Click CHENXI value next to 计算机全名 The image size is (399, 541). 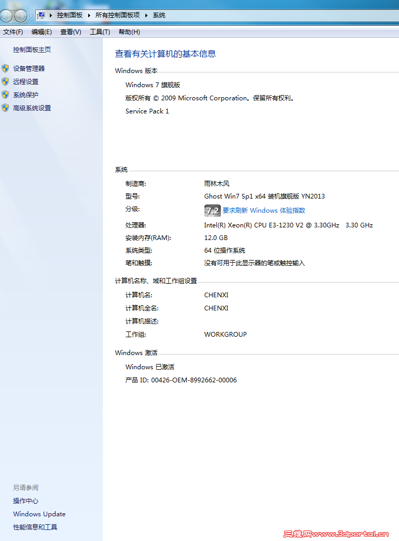coord(216,308)
